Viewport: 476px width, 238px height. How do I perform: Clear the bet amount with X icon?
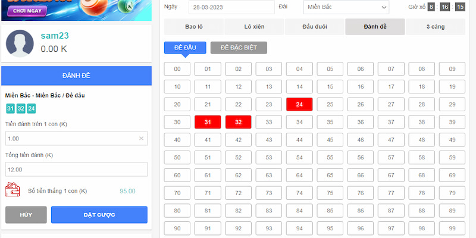pos(141,139)
